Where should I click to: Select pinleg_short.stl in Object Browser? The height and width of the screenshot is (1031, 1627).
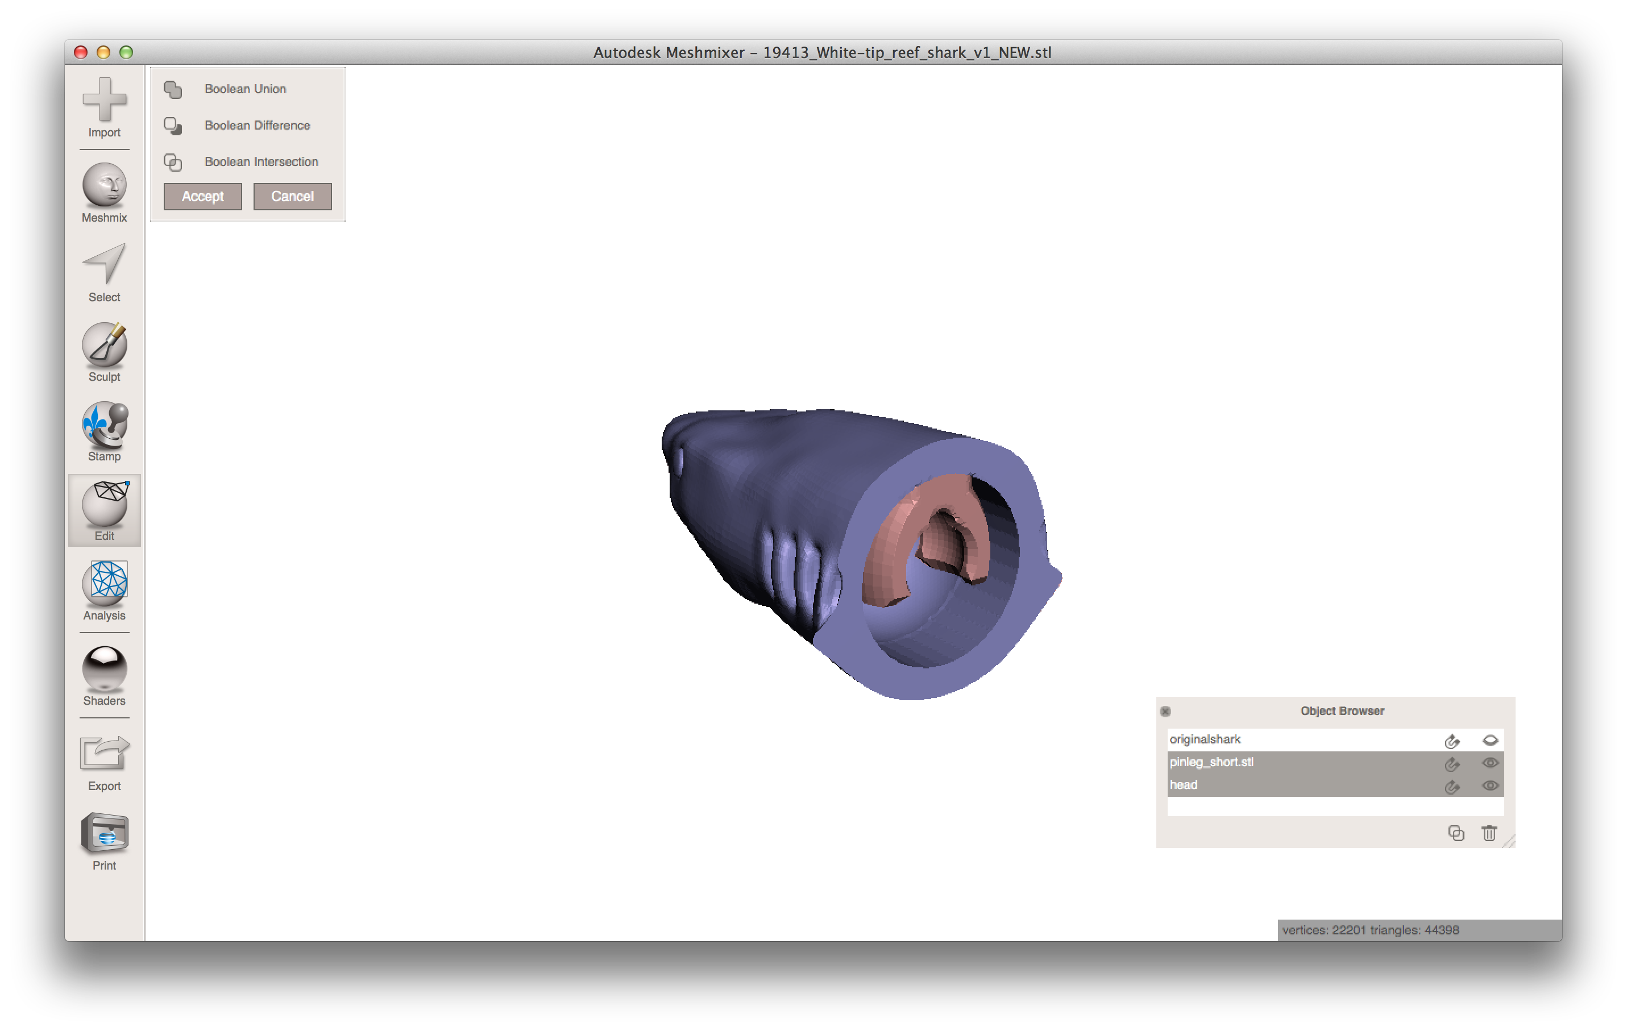(x=1335, y=763)
